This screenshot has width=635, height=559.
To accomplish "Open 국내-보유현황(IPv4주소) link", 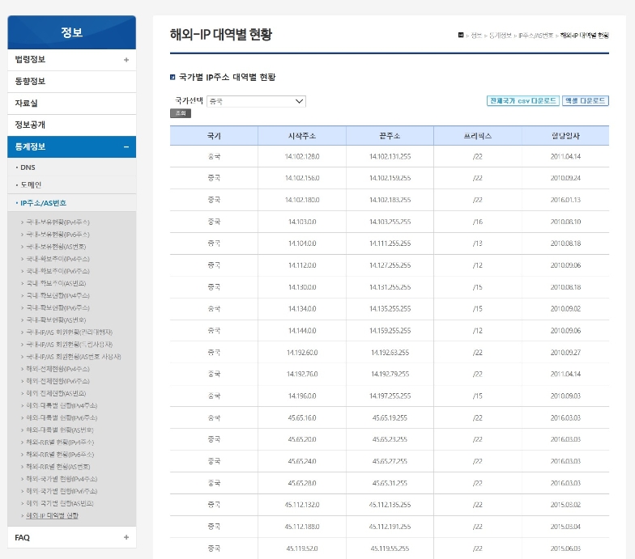I will [58, 222].
